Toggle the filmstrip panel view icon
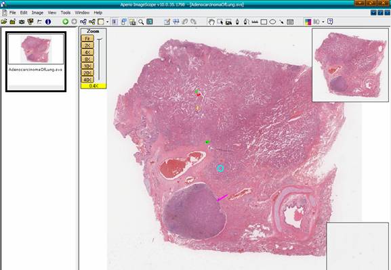The image size is (391, 270). tap(115, 22)
